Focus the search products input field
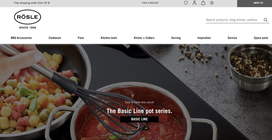Viewport: 272px width, 140px height. tap(234, 20)
